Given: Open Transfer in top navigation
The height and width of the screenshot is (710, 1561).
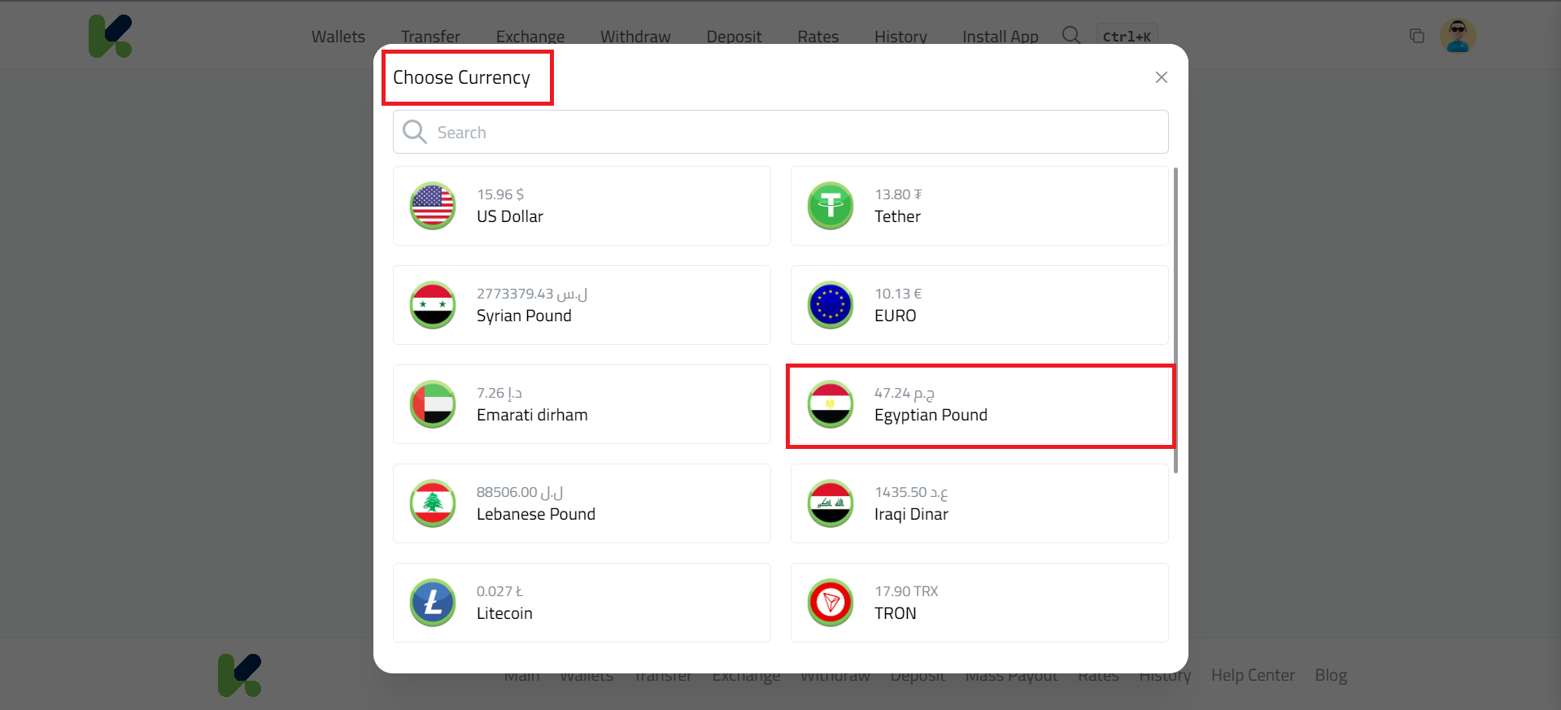Looking at the screenshot, I should 430,37.
